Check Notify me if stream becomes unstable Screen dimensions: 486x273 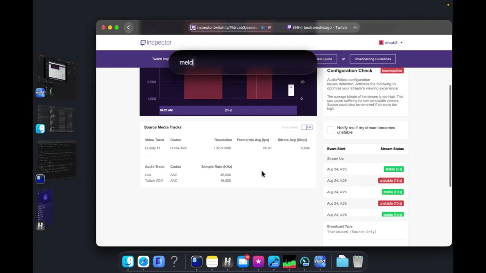point(331,130)
